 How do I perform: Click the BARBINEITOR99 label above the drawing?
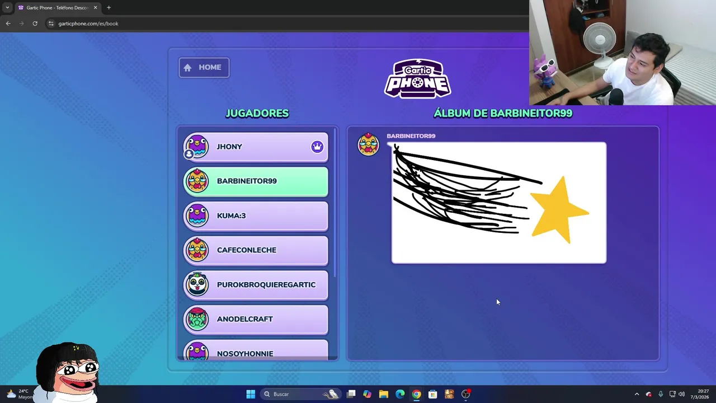(411, 136)
